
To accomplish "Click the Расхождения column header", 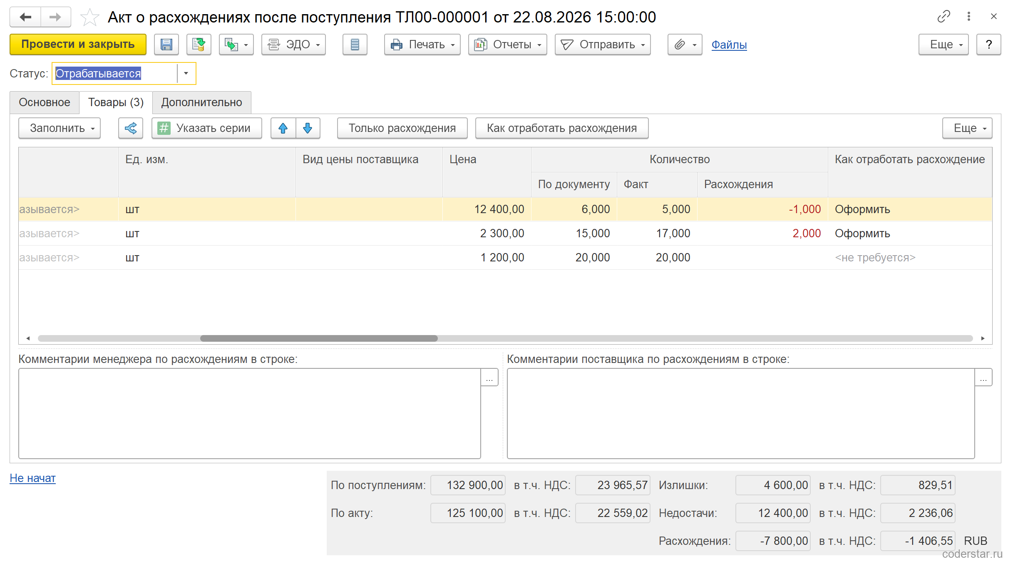I will (762, 184).
